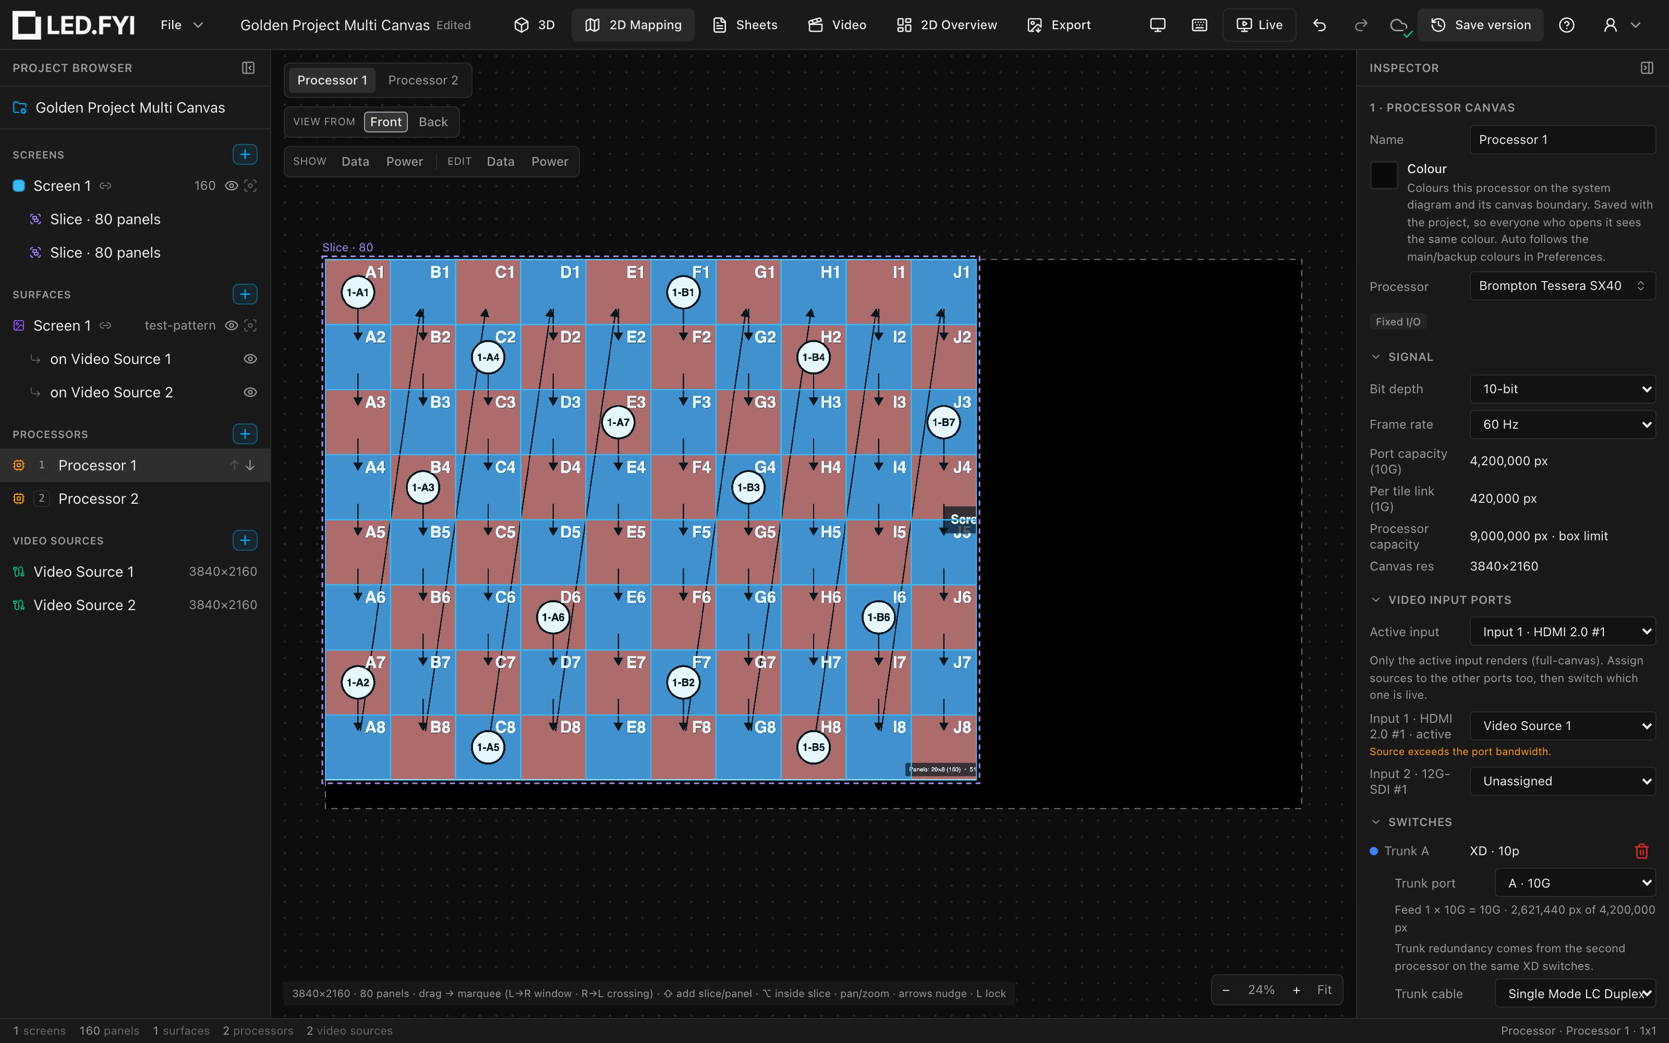Viewport: 1669px width, 1043px height.
Task: Add a new processor with plus icon
Action: (x=245, y=434)
